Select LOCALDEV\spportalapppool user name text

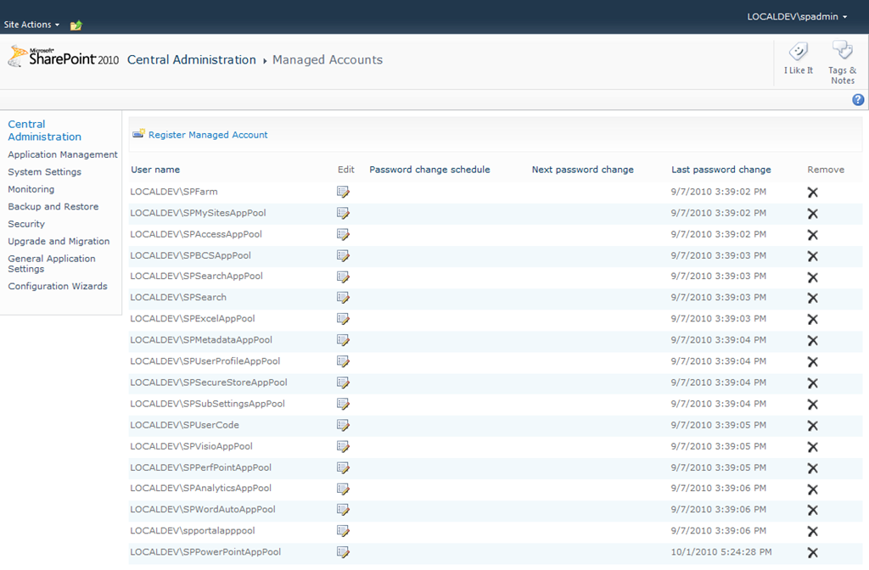(x=193, y=531)
